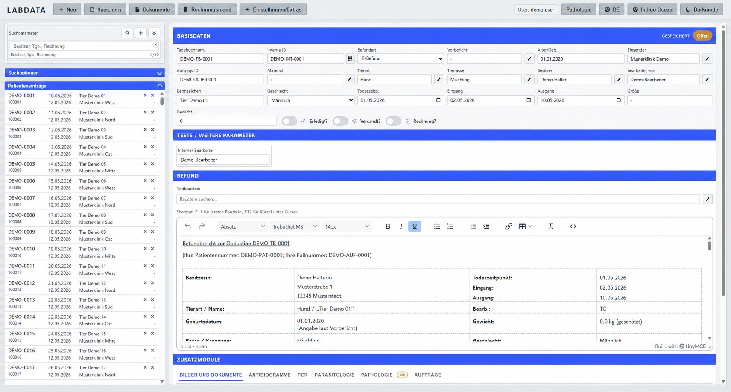Click the pencil icon beside Tierrasse
Image resolution: width=731 pixels, height=392 pixels.
point(529,79)
